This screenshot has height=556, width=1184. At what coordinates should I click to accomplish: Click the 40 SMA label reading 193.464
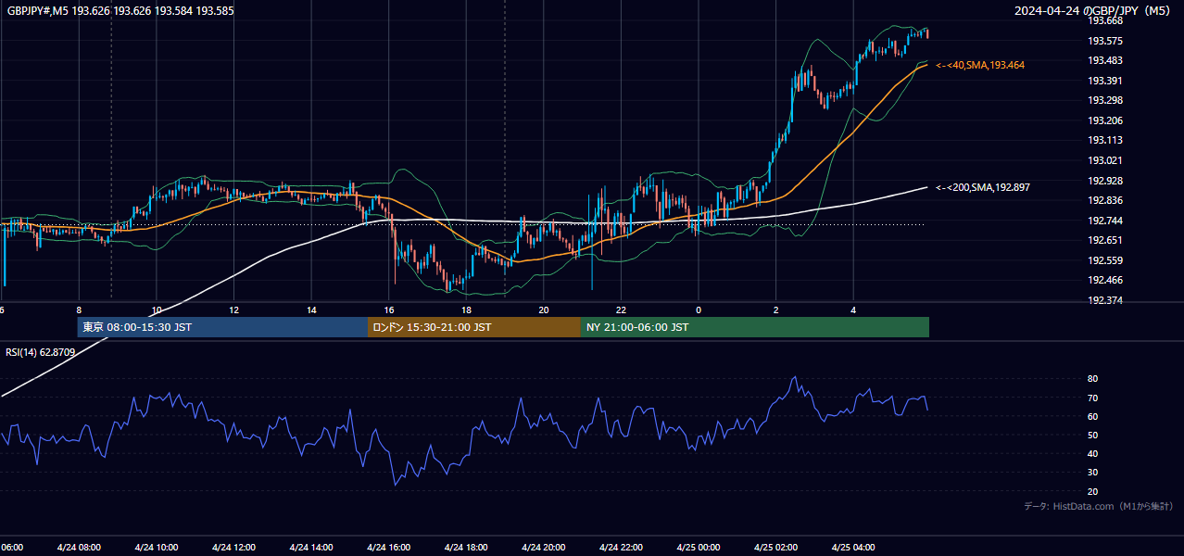coord(979,66)
